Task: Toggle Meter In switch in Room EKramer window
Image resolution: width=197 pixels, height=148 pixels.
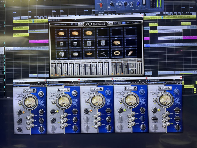Action: [x=155, y=100]
